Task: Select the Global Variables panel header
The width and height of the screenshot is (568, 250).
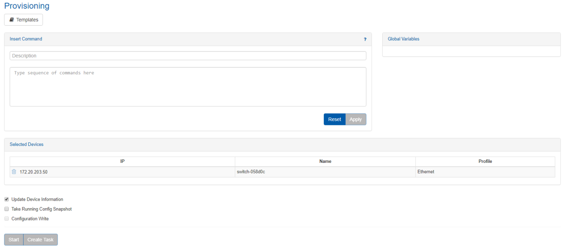Action: point(404,39)
